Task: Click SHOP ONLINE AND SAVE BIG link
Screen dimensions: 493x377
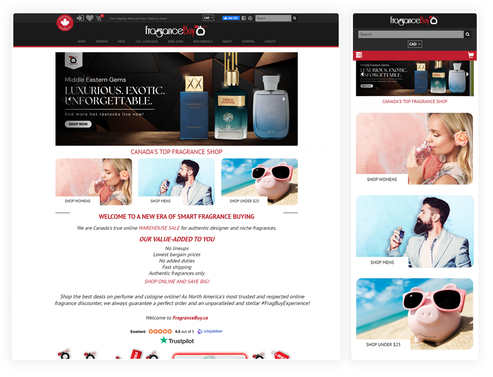Action: point(177,282)
